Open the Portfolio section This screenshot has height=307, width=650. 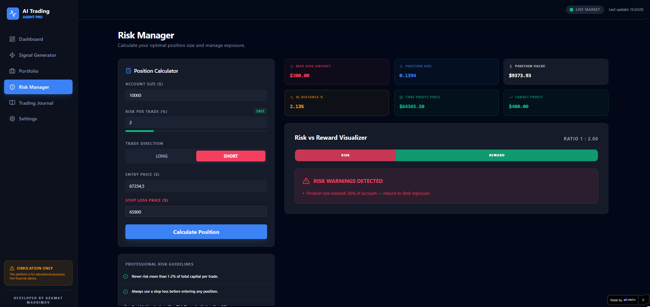point(38,71)
